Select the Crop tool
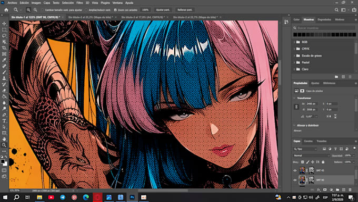 click(4, 48)
